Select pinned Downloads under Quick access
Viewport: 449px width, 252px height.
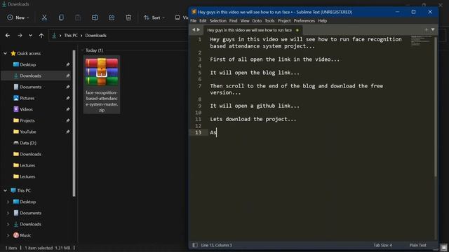coord(31,76)
